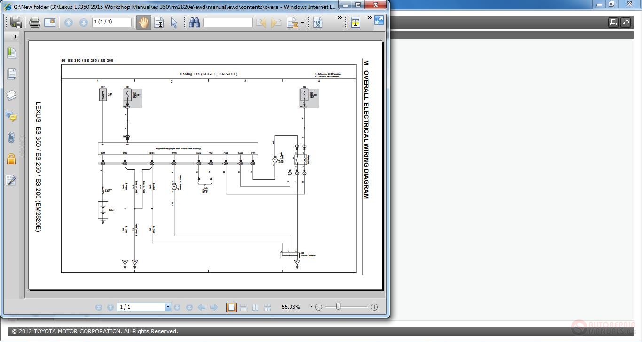Open the Attachments paperclip panel
Image resolution: width=642 pixels, height=342 pixels.
[11, 137]
